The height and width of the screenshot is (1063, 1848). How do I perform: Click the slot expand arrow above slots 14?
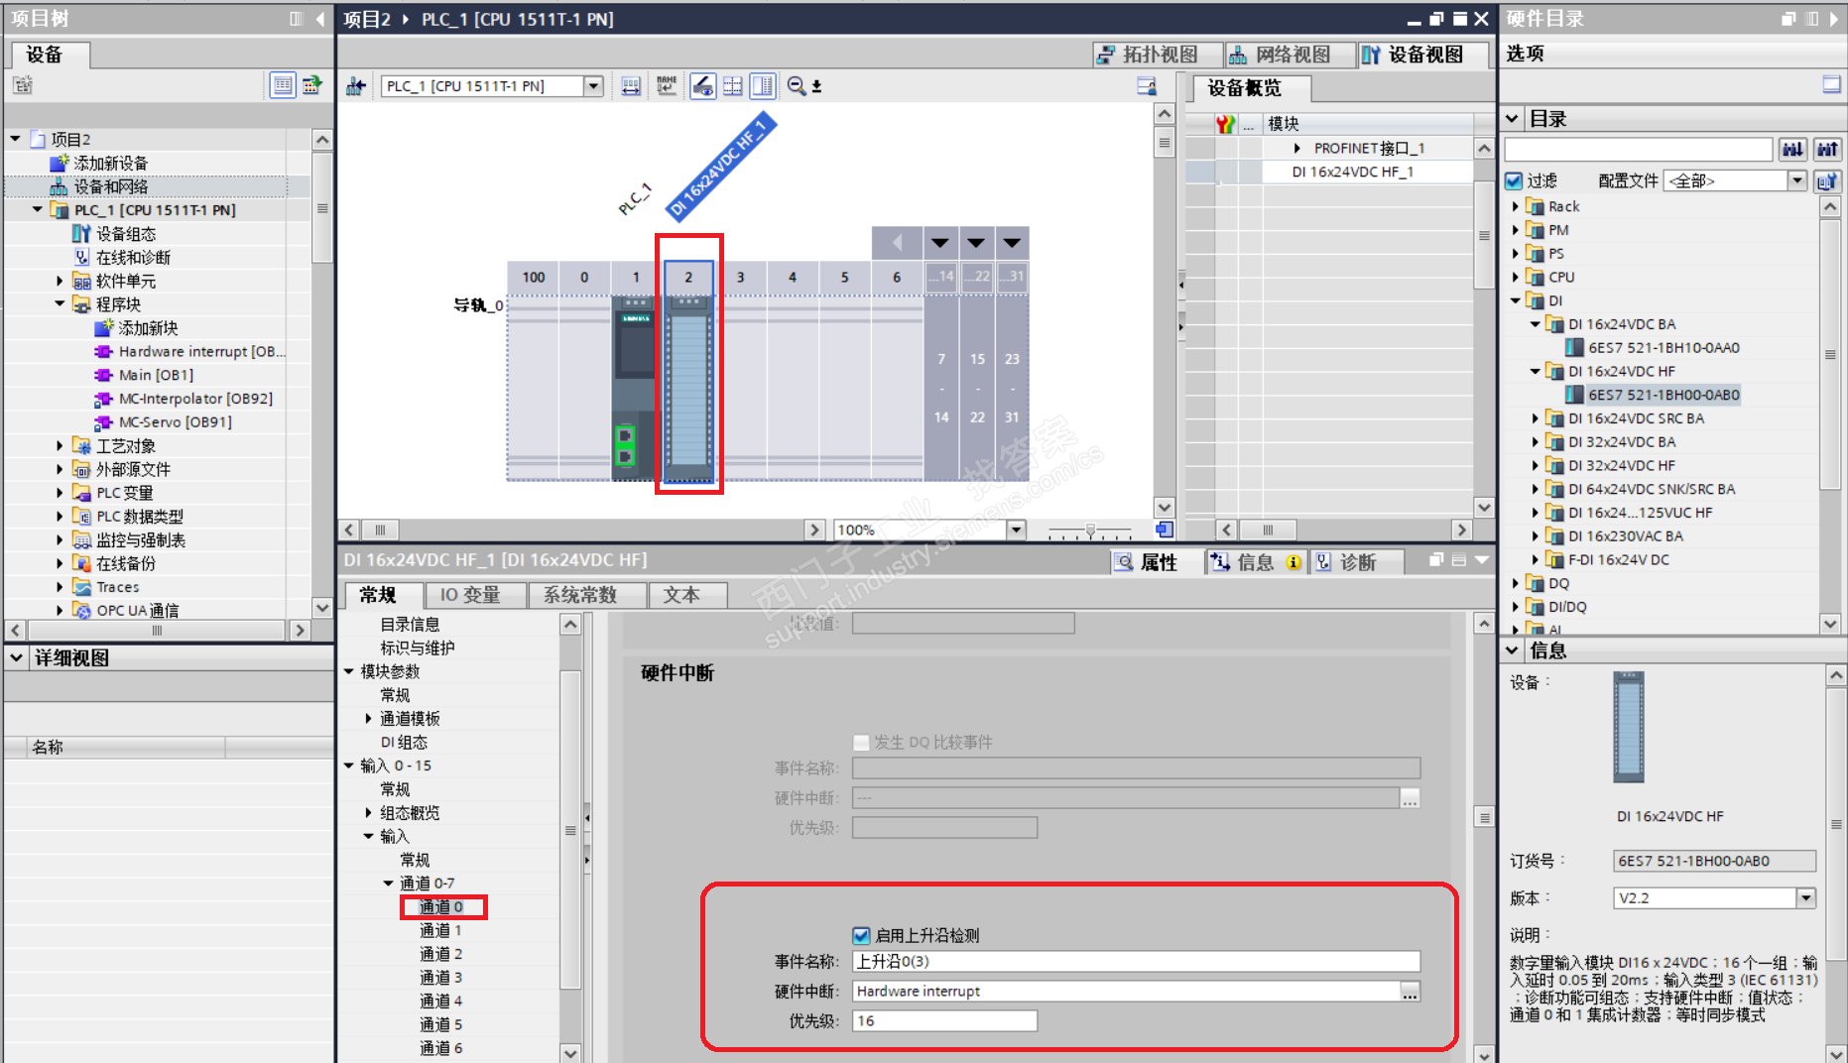940,243
